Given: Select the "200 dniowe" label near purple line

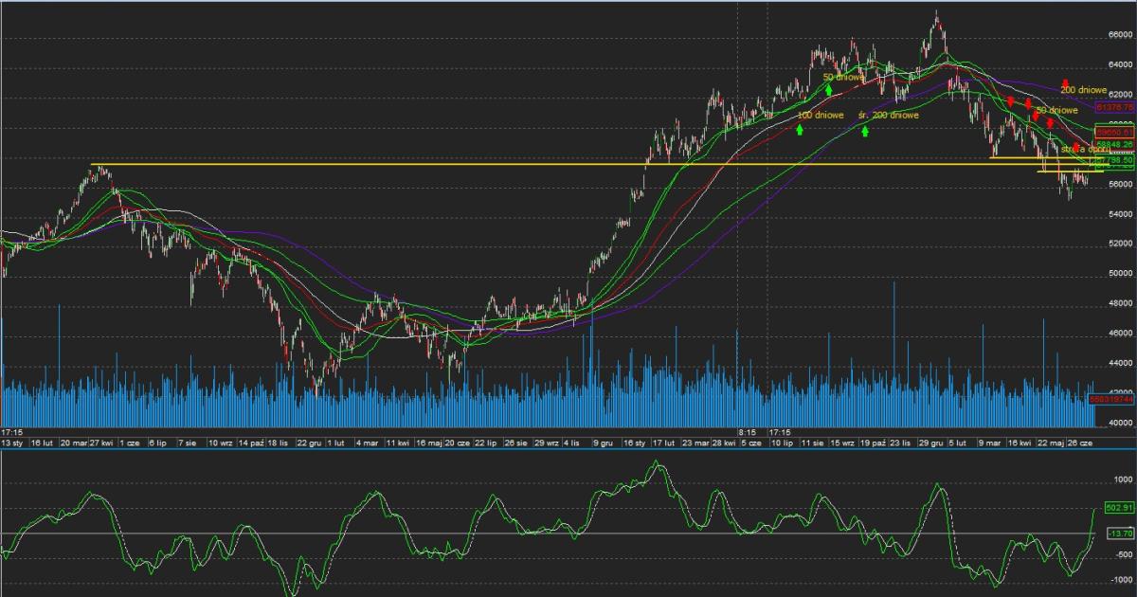Looking at the screenshot, I should click(1084, 90).
